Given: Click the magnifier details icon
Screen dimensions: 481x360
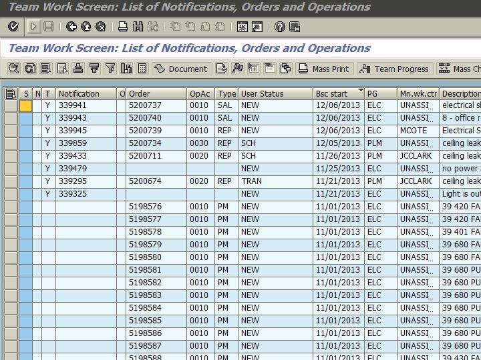Looking at the screenshot, I should [x=14, y=69].
